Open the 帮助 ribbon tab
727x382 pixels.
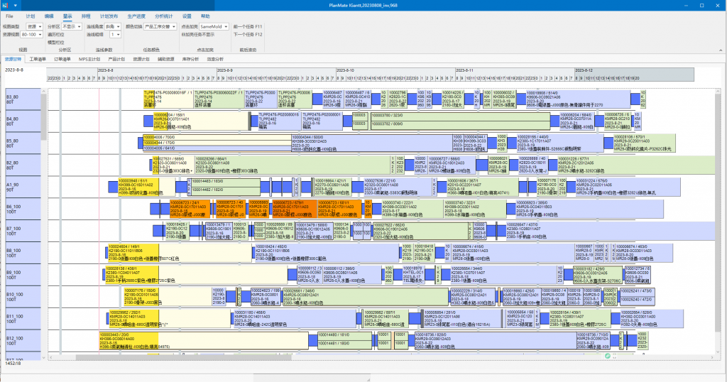[x=205, y=16]
